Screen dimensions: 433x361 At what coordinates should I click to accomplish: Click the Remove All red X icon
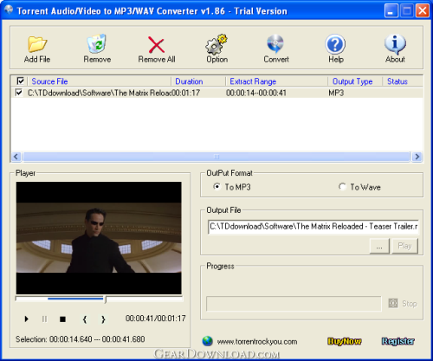[156, 45]
